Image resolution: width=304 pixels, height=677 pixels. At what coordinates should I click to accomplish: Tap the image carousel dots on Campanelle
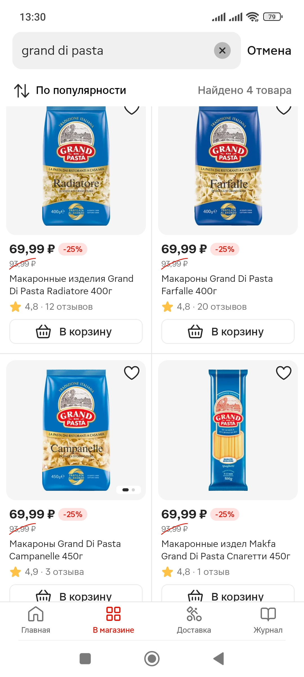[x=129, y=490]
